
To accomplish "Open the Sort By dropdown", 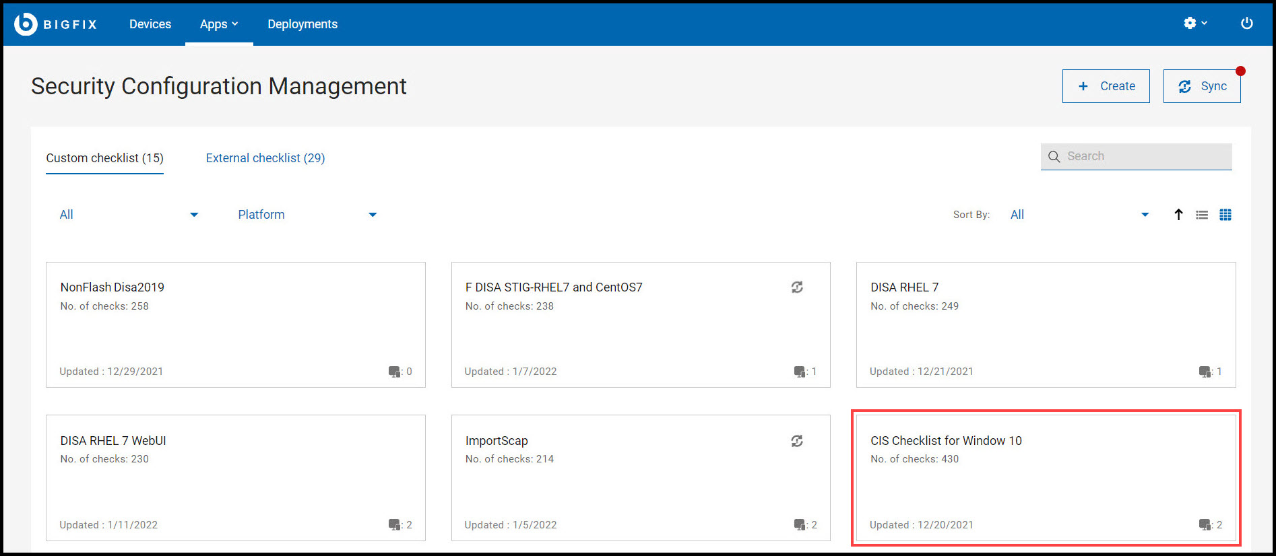I will (1079, 215).
